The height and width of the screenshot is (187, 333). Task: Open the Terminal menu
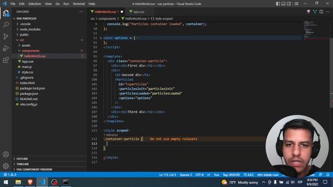tap(79, 4)
